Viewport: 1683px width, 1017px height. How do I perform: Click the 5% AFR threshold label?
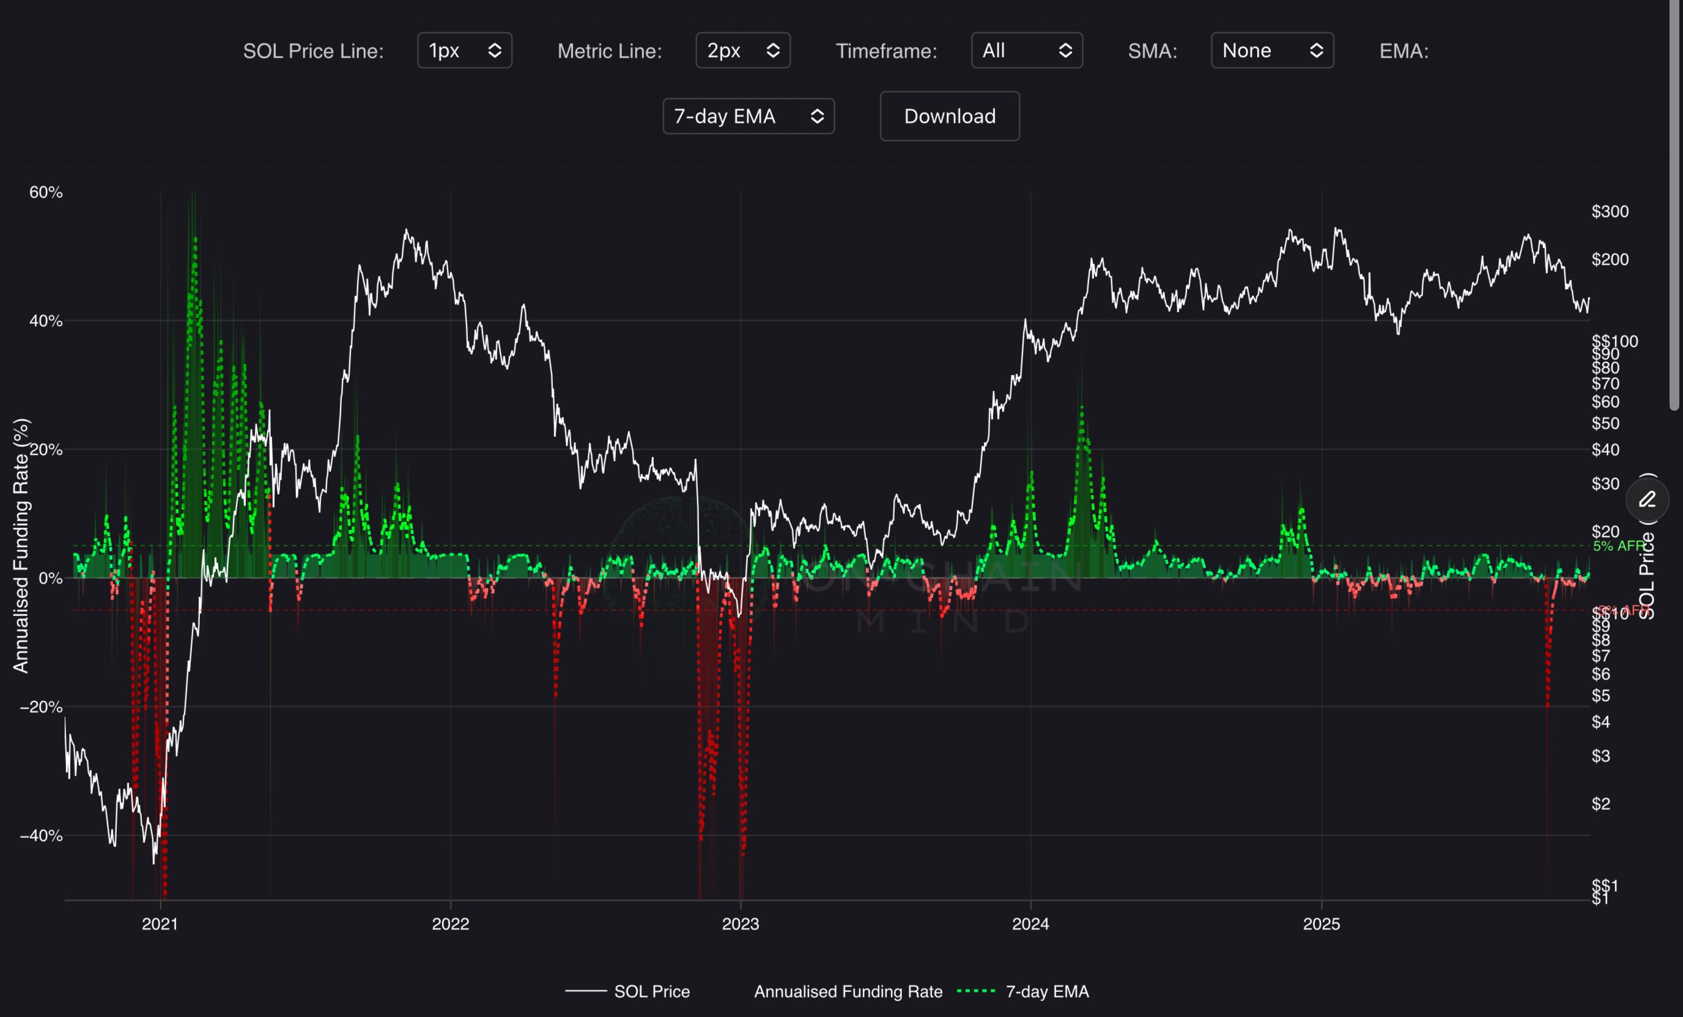[1618, 546]
